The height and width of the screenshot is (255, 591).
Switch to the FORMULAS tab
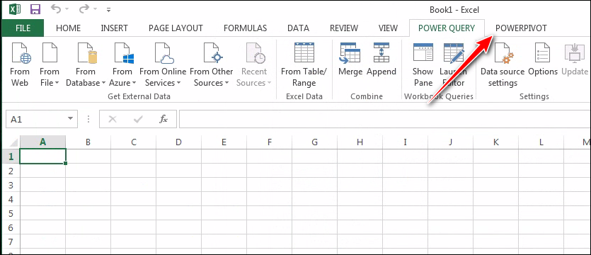[245, 28]
